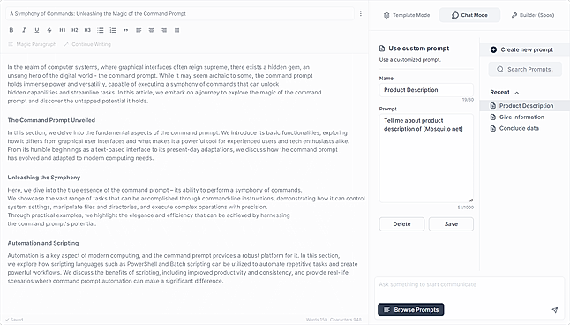570x325 pixels.
Task: Switch to Chat Mode tab
Action: (x=469, y=15)
